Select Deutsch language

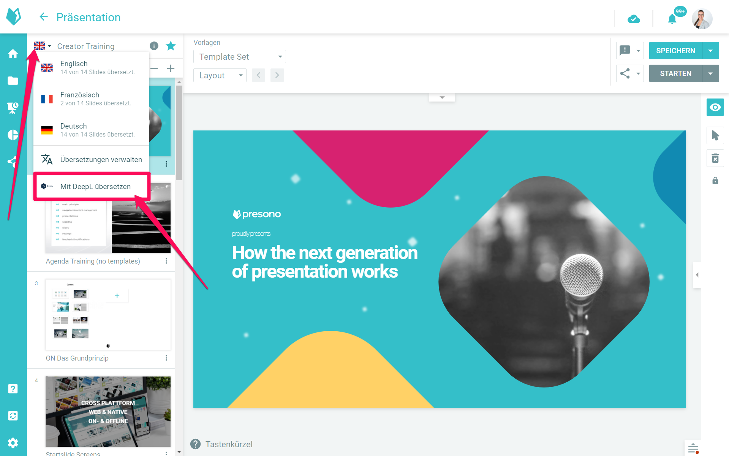click(91, 130)
